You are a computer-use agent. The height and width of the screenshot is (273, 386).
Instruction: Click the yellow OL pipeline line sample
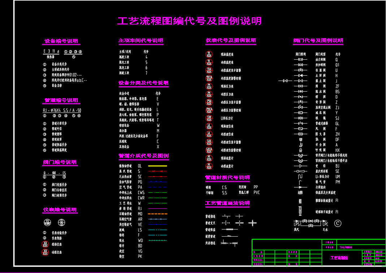point(157,166)
